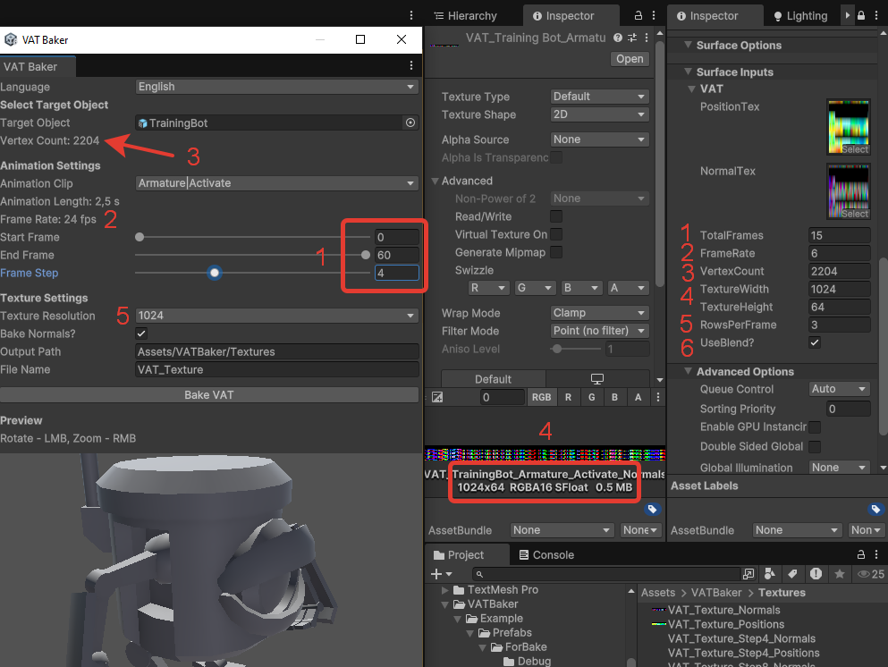Open VAT Baker tab options menu
The image size is (888, 667).
click(x=411, y=65)
